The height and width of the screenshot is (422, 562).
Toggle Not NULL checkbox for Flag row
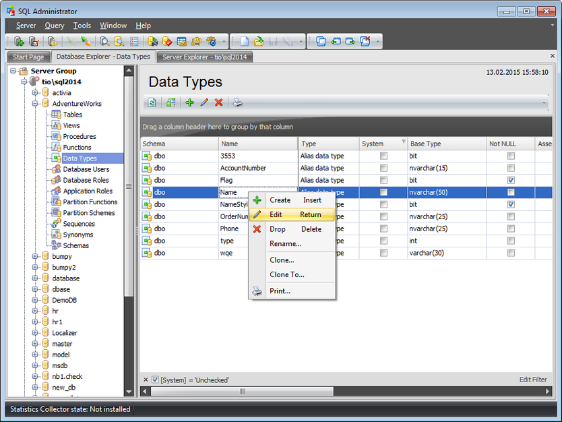coord(511,180)
